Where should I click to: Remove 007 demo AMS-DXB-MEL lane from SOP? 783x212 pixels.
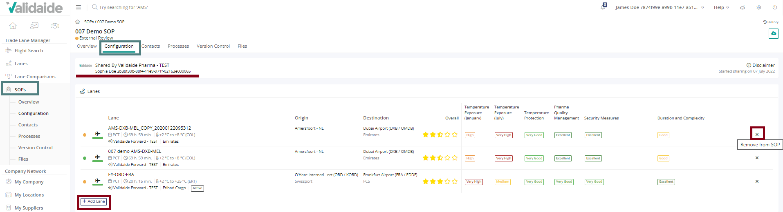coord(757,158)
